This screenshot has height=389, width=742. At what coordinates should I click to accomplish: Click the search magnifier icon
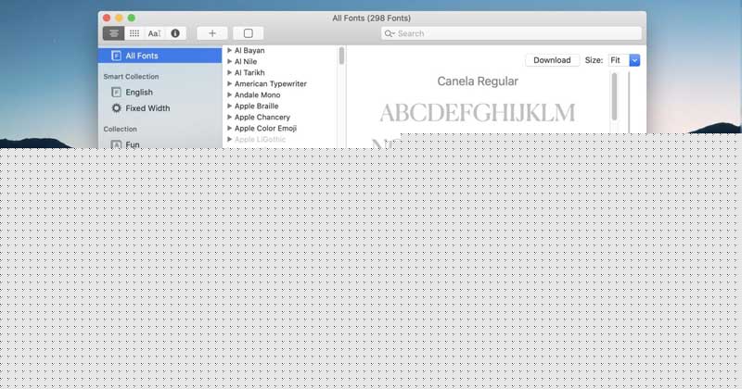click(389, 33)
